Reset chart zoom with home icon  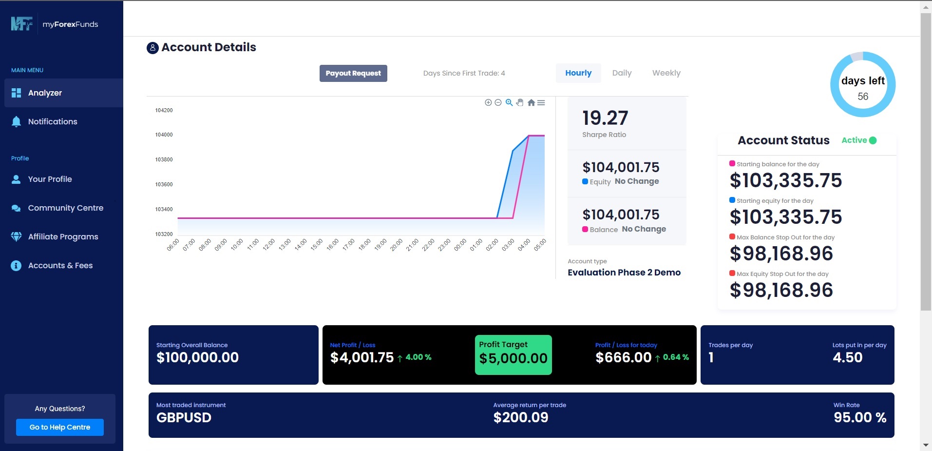click(531, 102)
